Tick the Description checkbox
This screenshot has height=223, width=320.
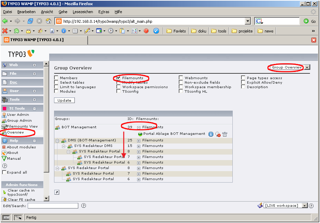pos(243,86)
